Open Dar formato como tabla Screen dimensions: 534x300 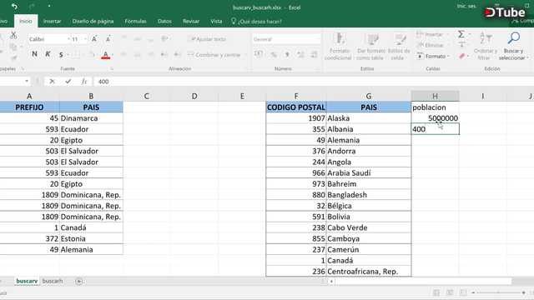(x=371, y=47)
